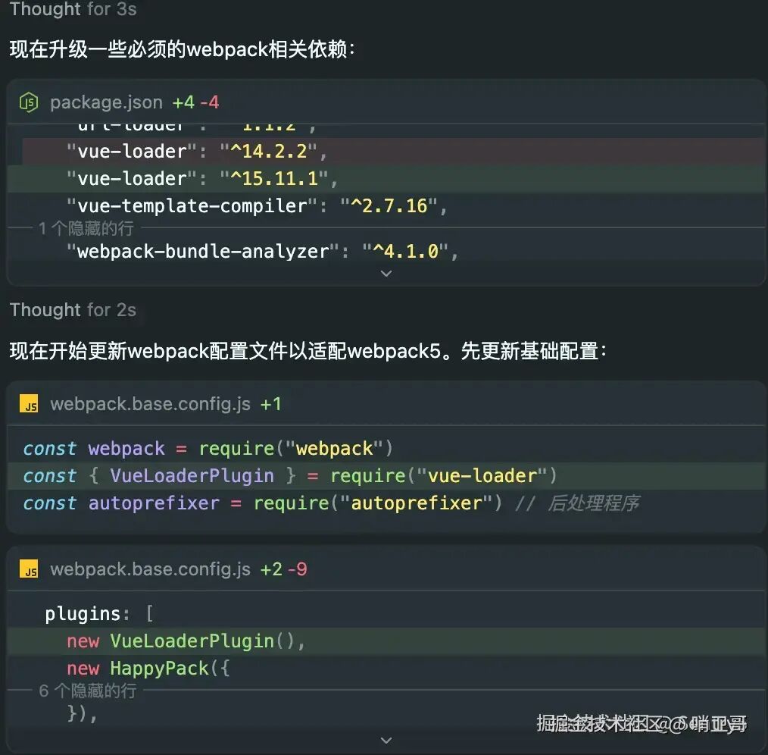Expand the package.json diff via bottom chevron

coord(386,274)
